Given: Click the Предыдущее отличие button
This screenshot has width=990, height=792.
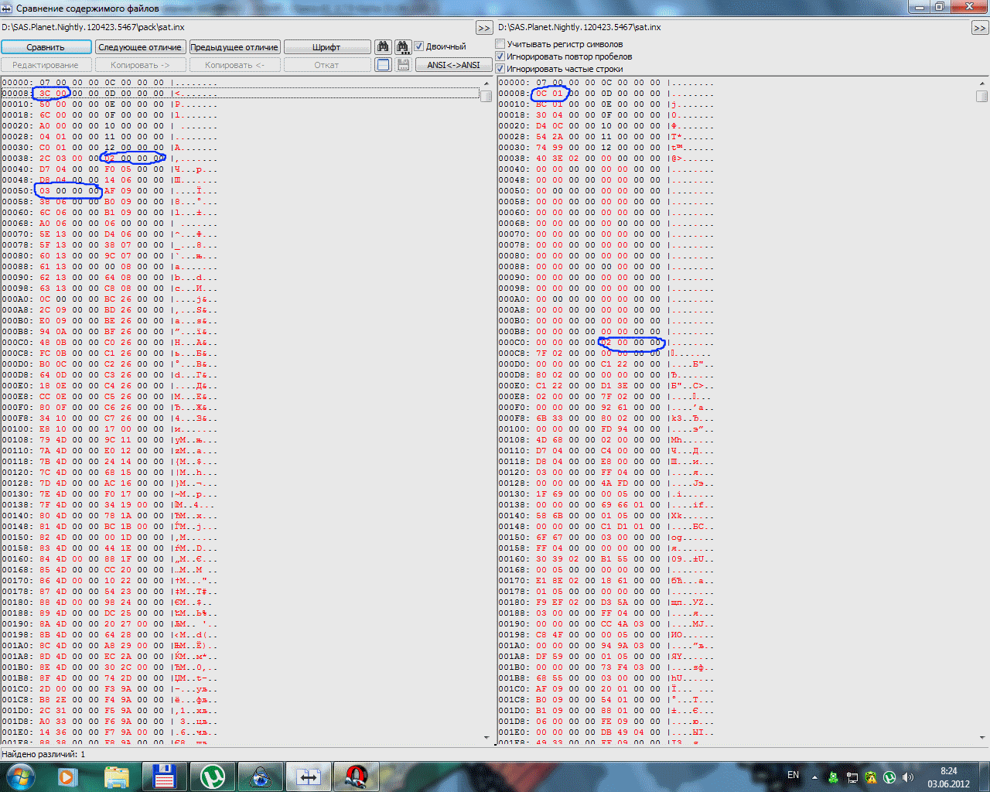Looking at the screenshot, I should (234, 47).
